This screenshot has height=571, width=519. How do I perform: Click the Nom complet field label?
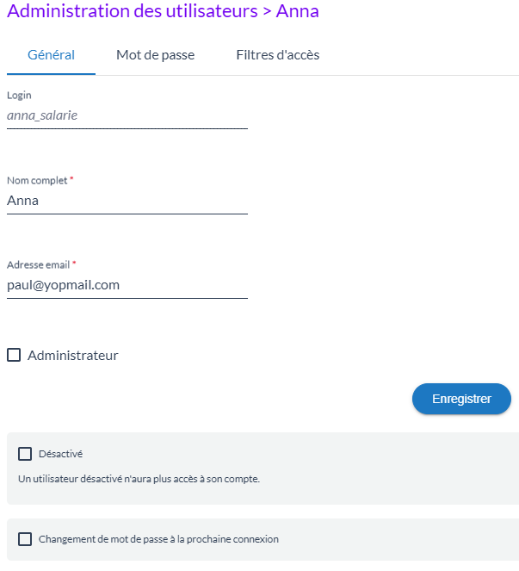click(37, 180)
